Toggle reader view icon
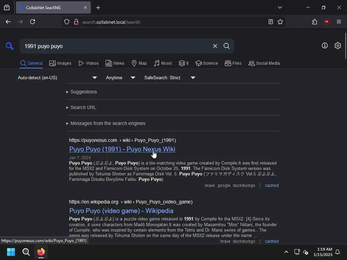The image size is (347, 260). tap(270, 22)
